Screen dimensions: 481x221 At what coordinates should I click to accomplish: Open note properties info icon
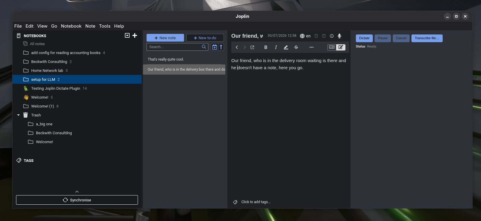(332, 36)
